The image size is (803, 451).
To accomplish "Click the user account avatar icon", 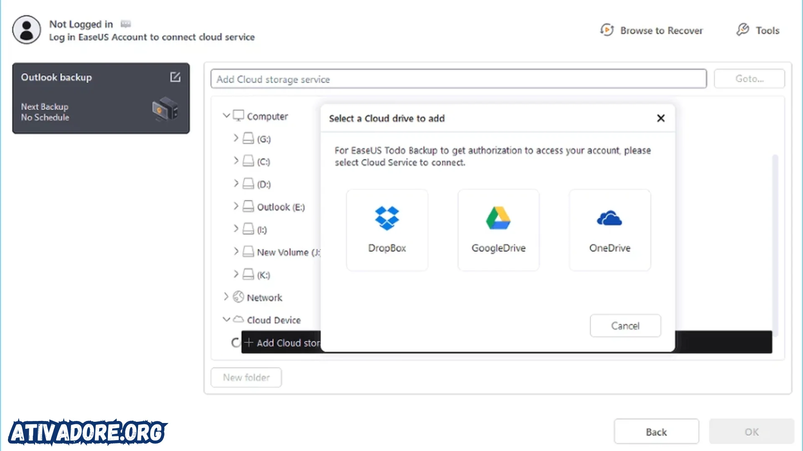I will tap(26, 30).
